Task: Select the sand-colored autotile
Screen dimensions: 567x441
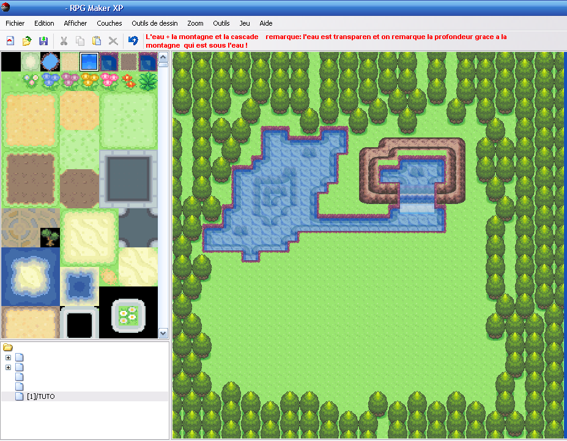Action: click(70, 62)
